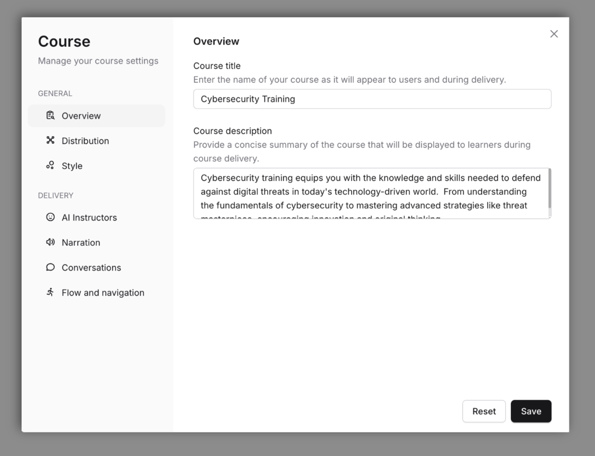The height and width of the screenshot is (456, 595).
Task: Select the AI Instructors sidebar entry
Action: click(89, 217)
